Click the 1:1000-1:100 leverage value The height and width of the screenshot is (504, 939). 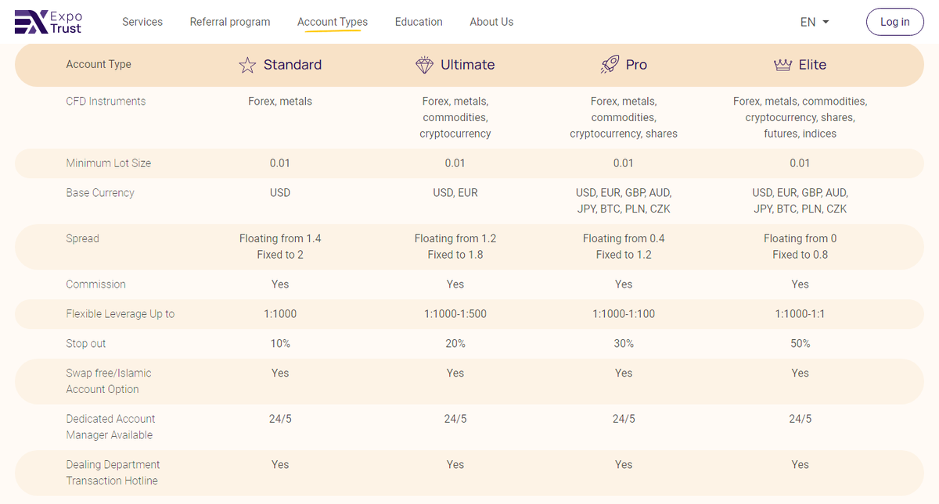pos(624,314)
